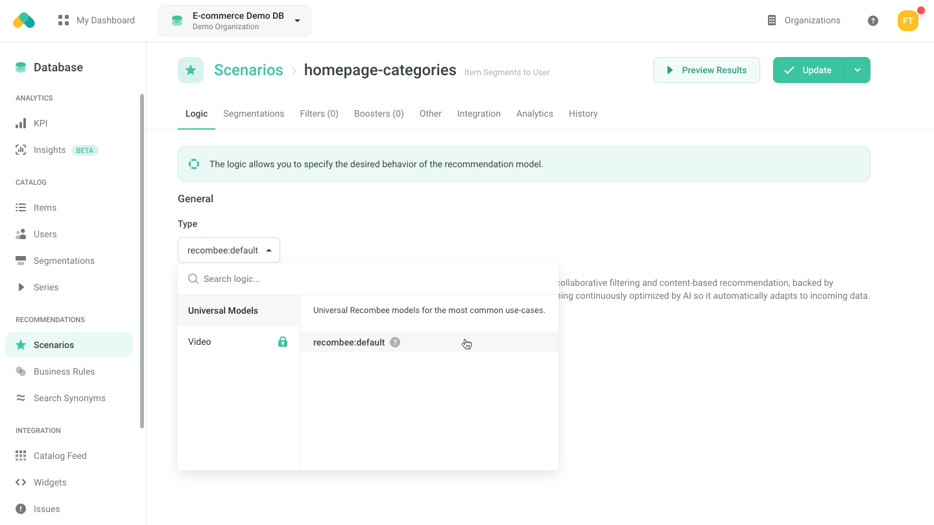Click the Recombee logo in the header
The image size is (934, 525).
coord(24,20)
